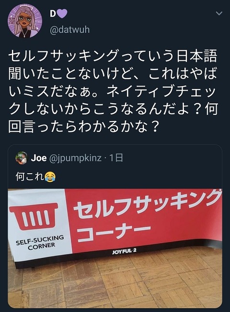Viewport: 230px width, 312px height.
Task: Click the quoted text 何これ
Action: pos(30,176)
